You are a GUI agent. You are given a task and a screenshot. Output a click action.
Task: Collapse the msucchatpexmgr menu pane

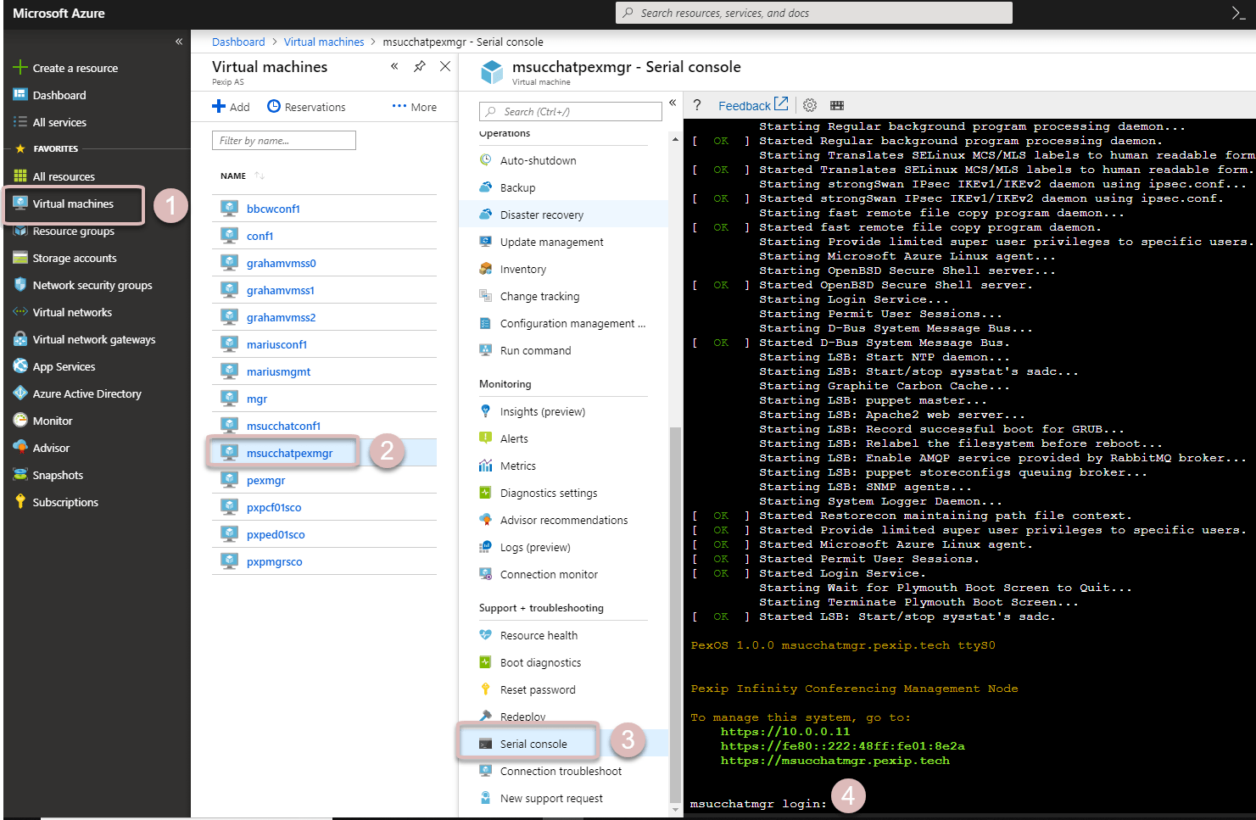pos(673,102)
